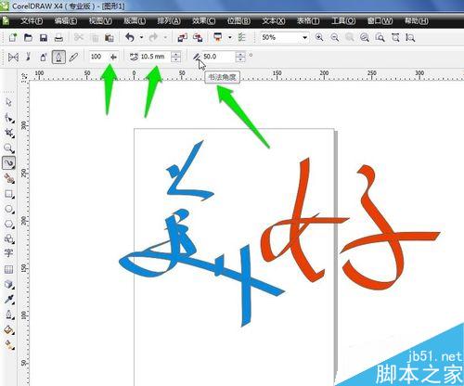Select the Interactive Fill tool
The height and width of the screenshot is (386, 464).
(x=9, y=344)
